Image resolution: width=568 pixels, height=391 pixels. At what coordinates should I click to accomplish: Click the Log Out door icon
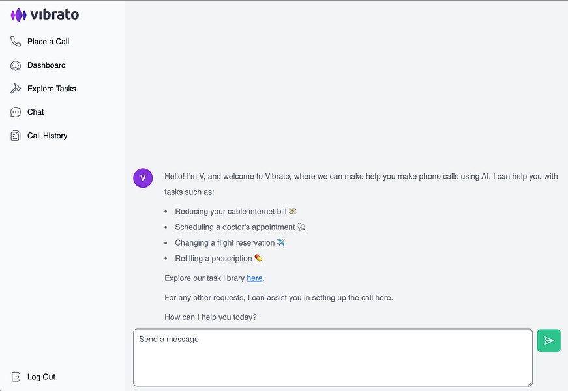click(x=16, y=377)
